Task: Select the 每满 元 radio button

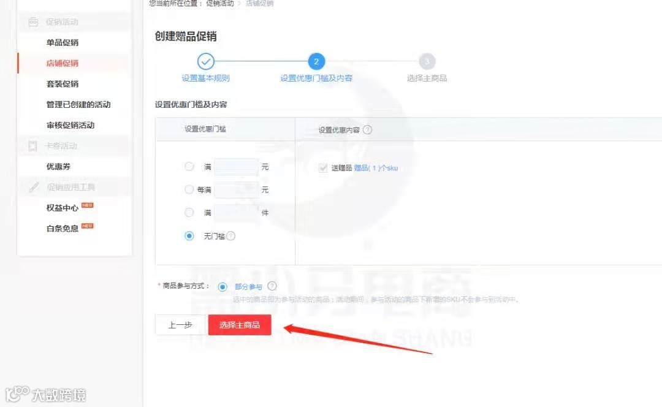Action: click(x=189, y=189)
